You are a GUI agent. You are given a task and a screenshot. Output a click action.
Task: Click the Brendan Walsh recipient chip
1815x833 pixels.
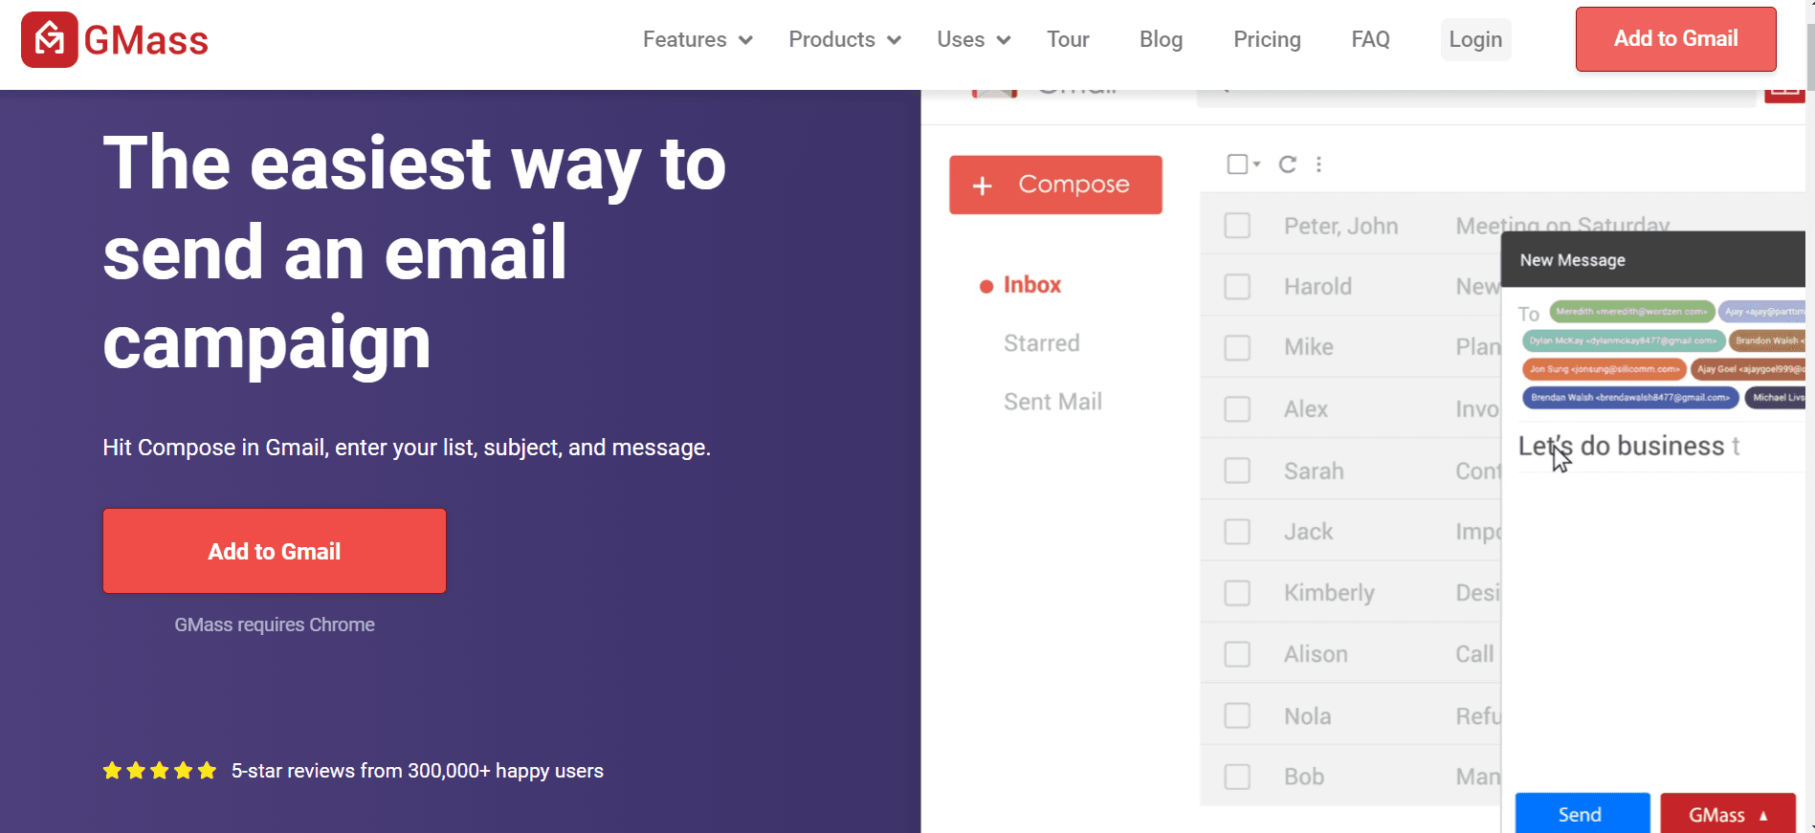point(1630,398)
